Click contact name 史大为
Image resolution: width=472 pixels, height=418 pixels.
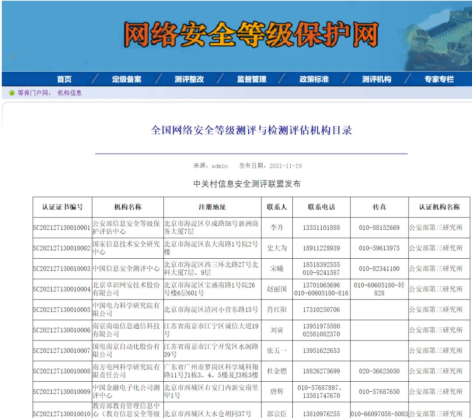point(277,248)
